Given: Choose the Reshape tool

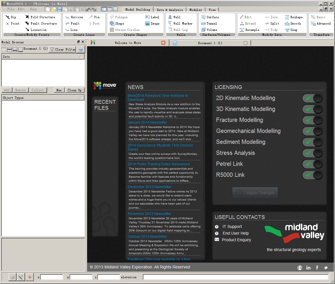Looking at the screenshot, I should (x=294, y=17).
